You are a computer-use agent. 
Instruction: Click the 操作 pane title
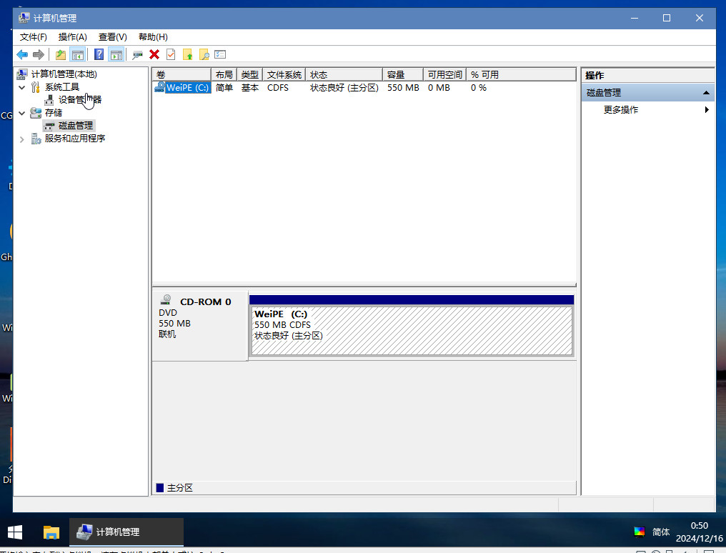pyautogui.click(x=595, y=75)
